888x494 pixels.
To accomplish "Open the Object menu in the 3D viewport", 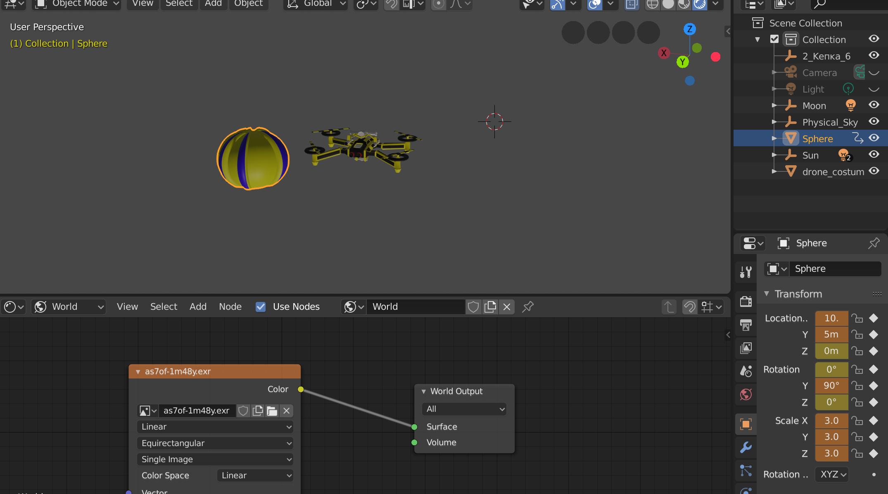I will (x=248, y=3).
